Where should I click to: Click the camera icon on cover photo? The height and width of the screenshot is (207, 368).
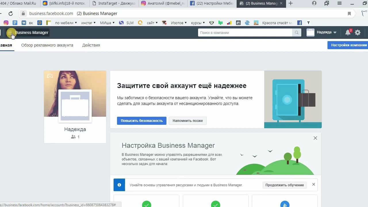(50, 76)
